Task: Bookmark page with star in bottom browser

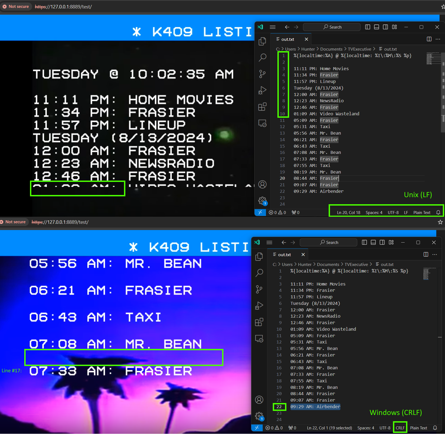Action: [440, 222]
